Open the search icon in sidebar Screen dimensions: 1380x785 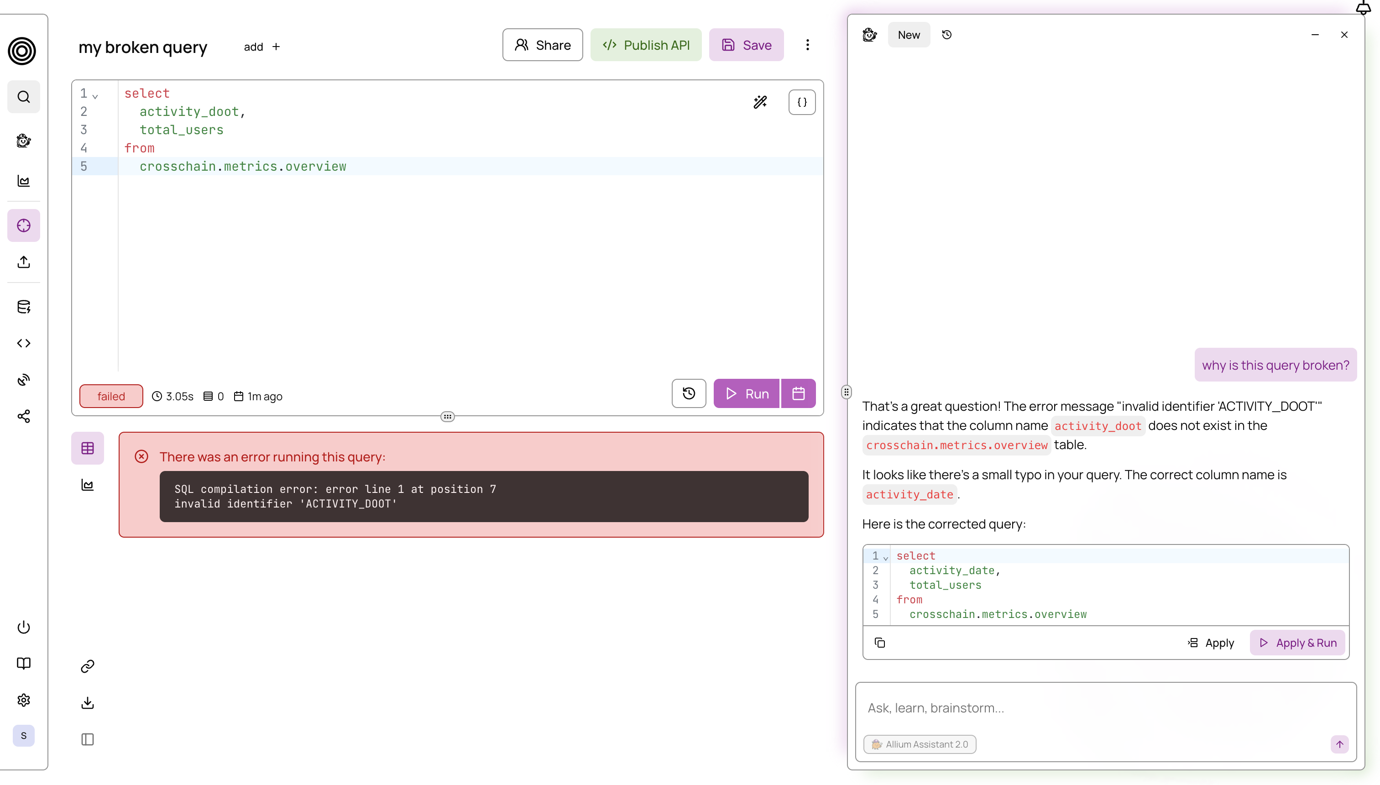click(x=24, y=97)
